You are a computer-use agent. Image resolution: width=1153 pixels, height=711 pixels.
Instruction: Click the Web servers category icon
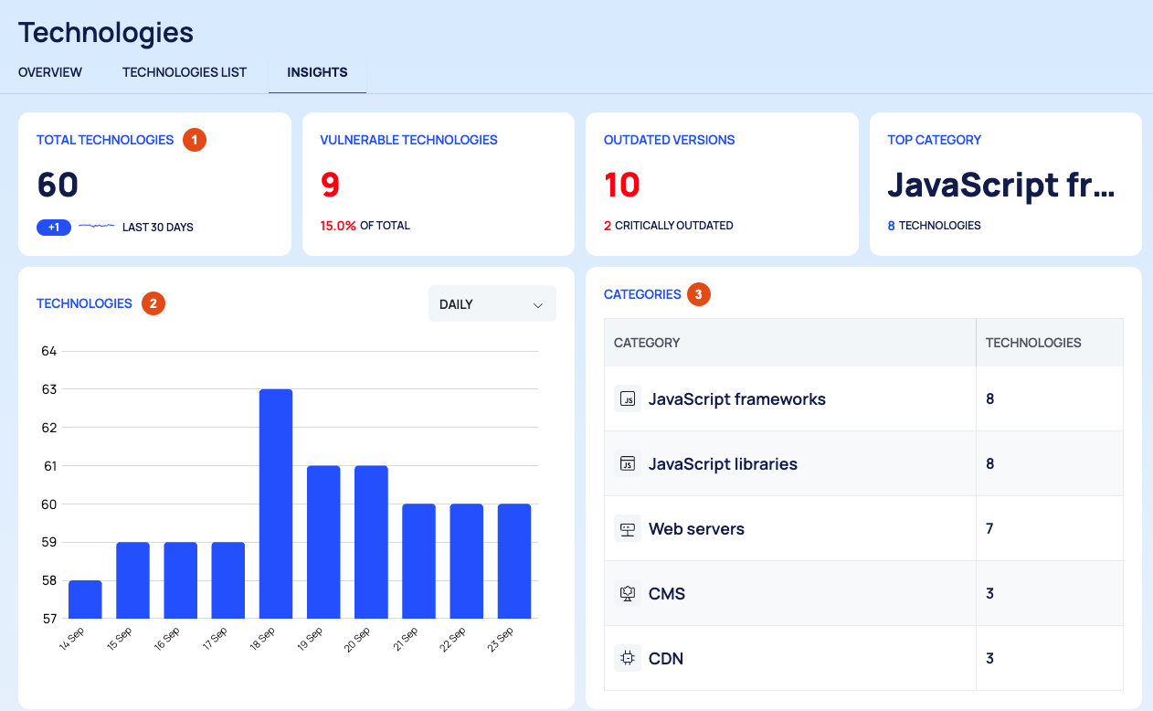[x=628, y=529]
